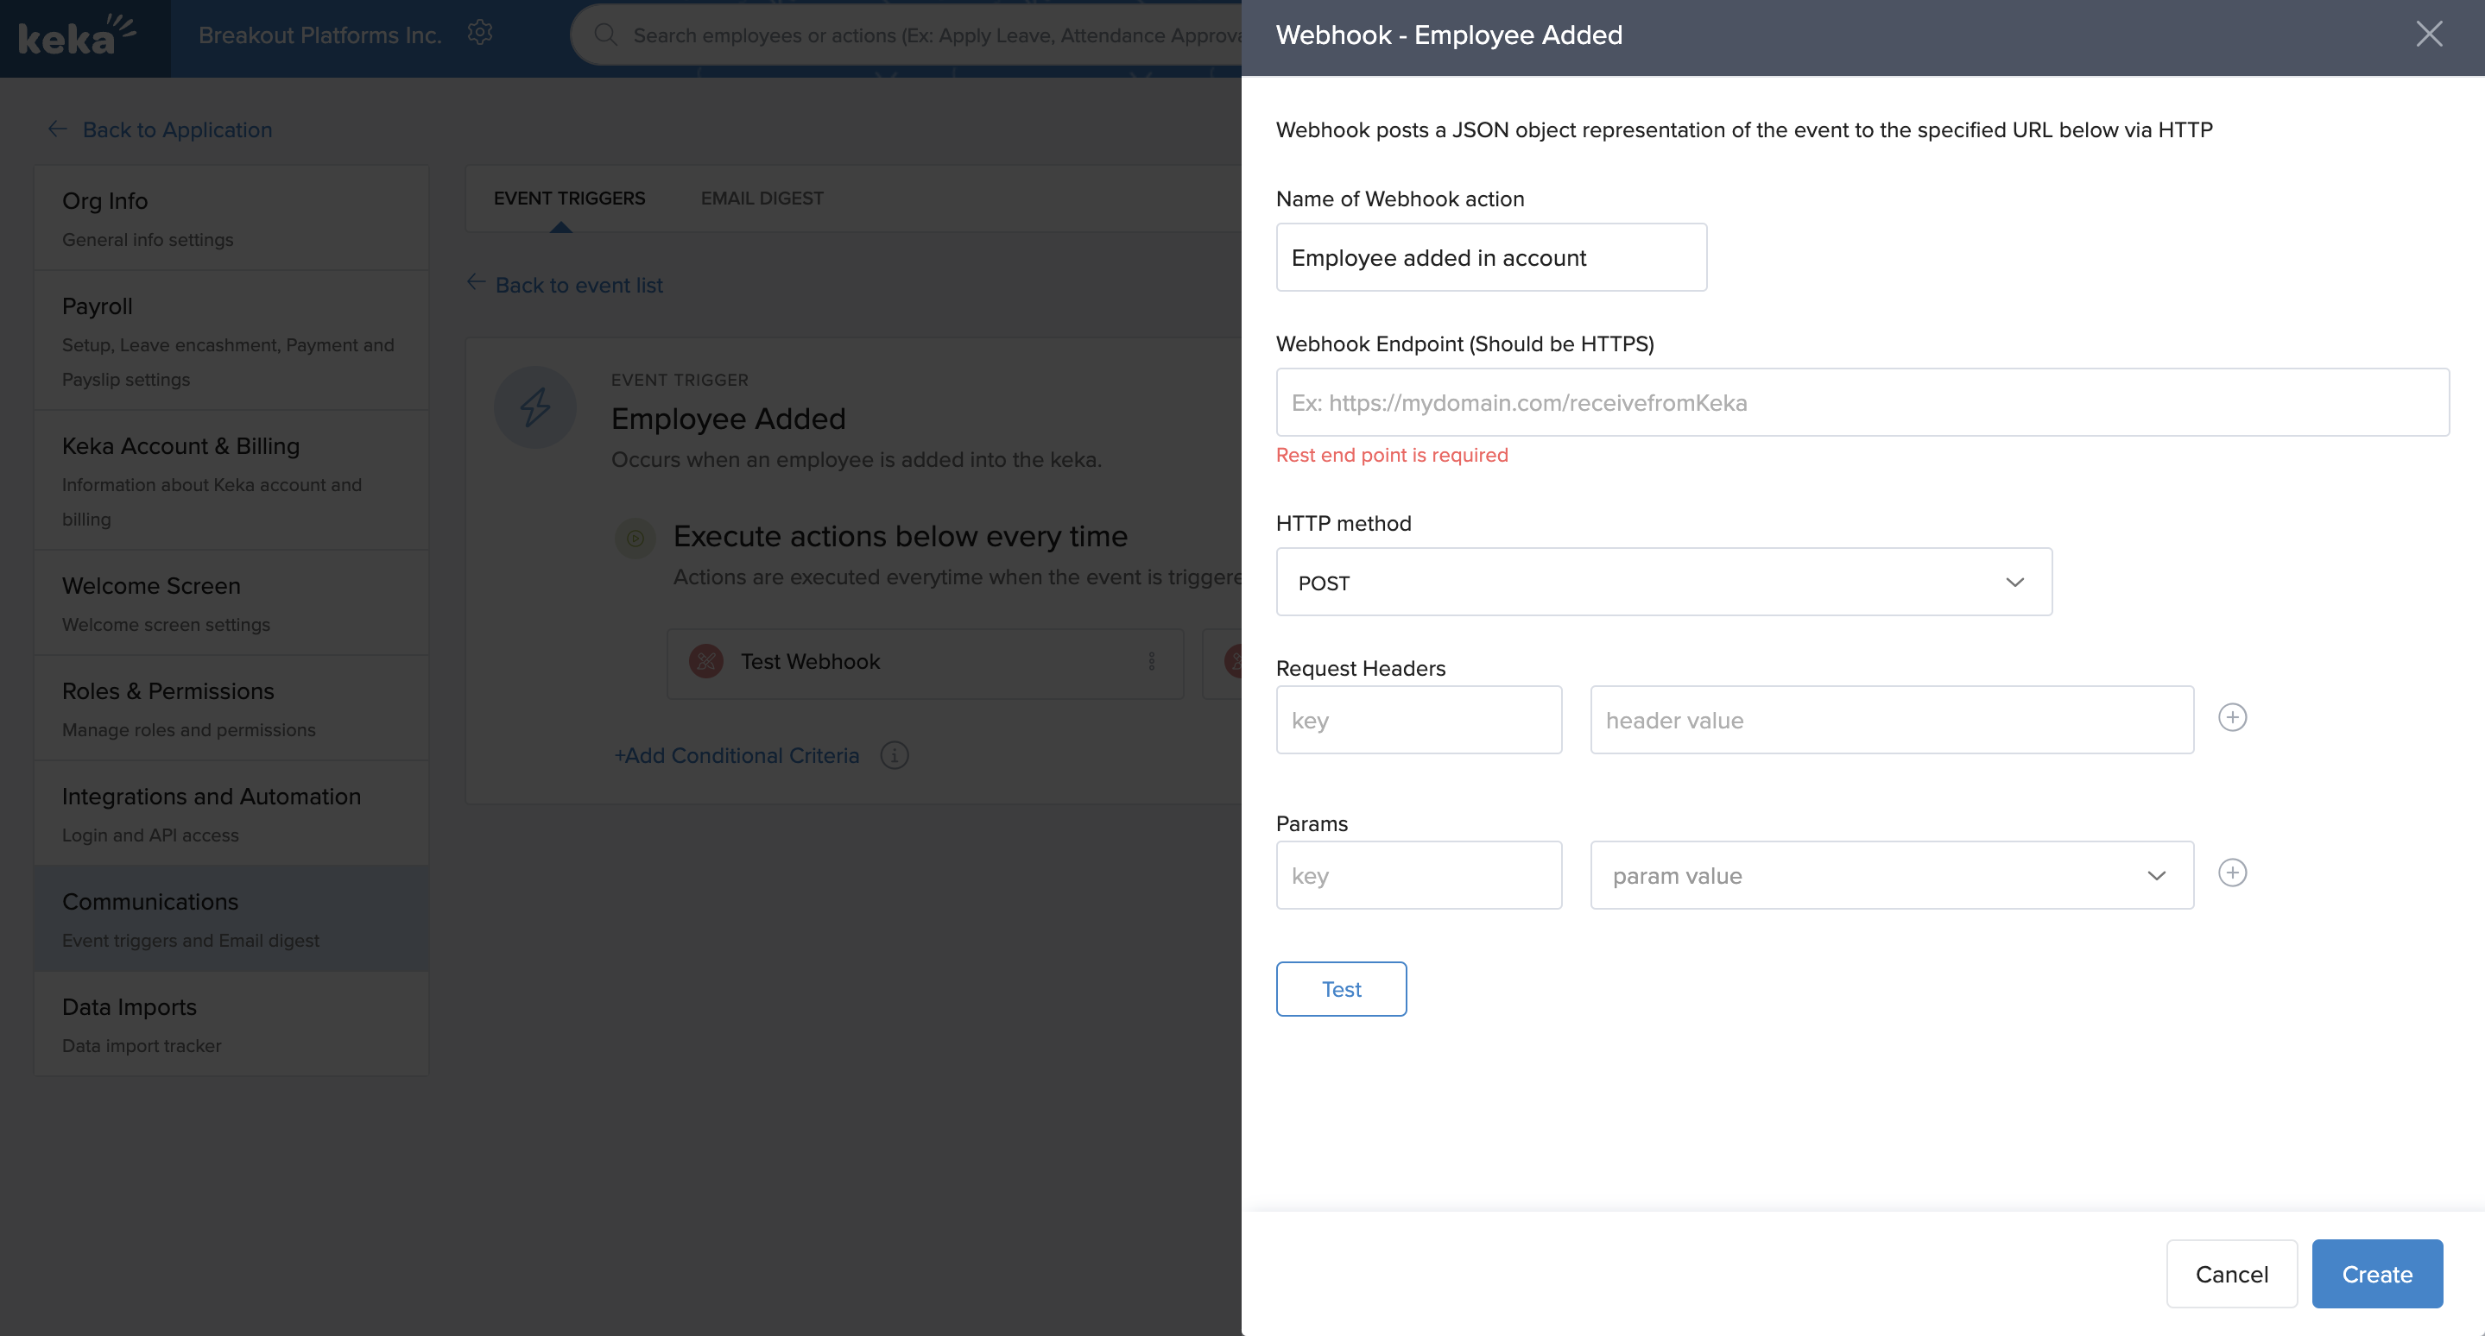The width and height of the screenshot is (2485, 1336).
Task: Click the red webhook icon on Test Webhook
Action: pyautogui.click(x=706, y=661)
